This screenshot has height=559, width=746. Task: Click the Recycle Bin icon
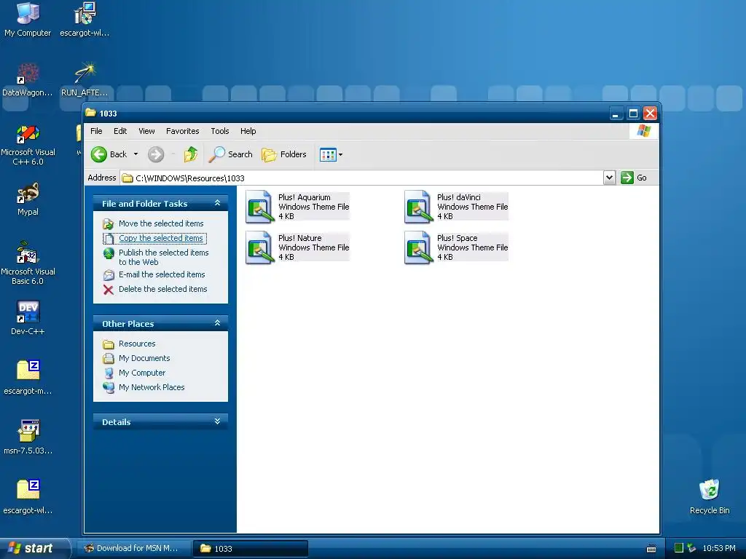click(710, 496)
